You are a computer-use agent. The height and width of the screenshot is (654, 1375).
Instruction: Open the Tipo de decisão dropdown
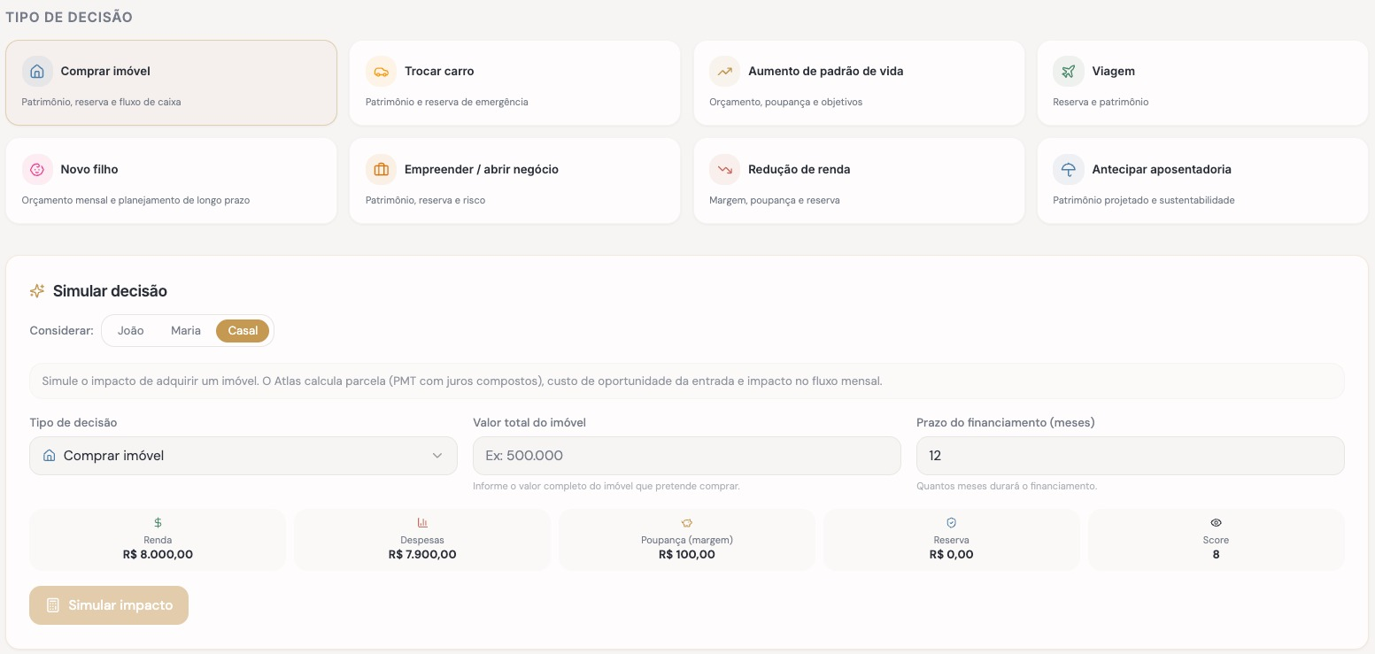243,456
